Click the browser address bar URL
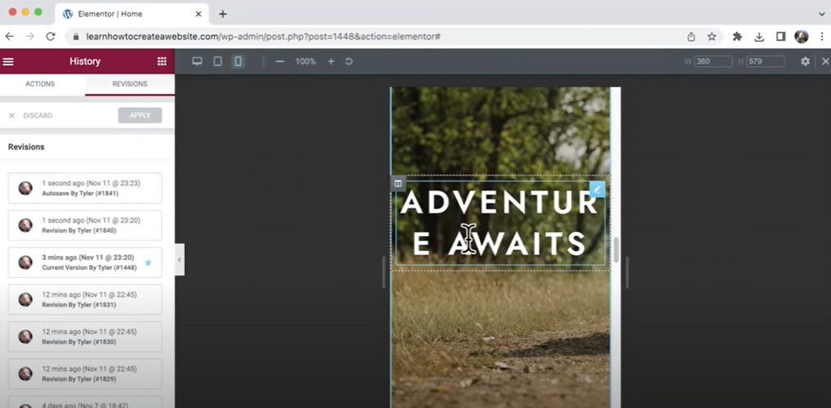The height and width of the screenshot is (408, 831). click(x=263, y=37)
